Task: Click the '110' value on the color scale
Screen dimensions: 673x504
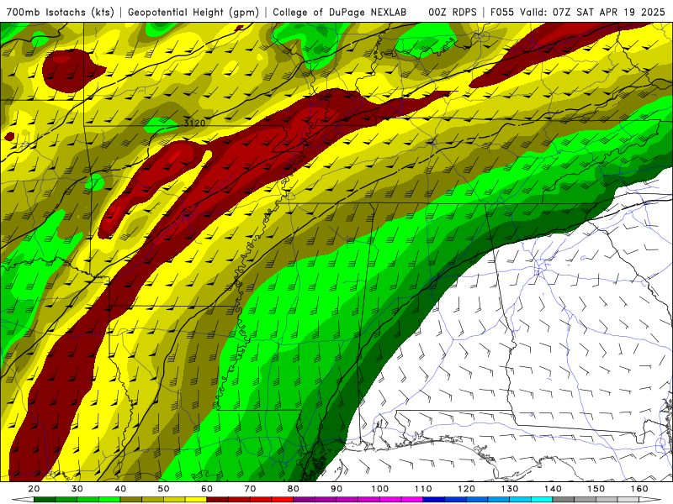Action: (x=423, y=489)
